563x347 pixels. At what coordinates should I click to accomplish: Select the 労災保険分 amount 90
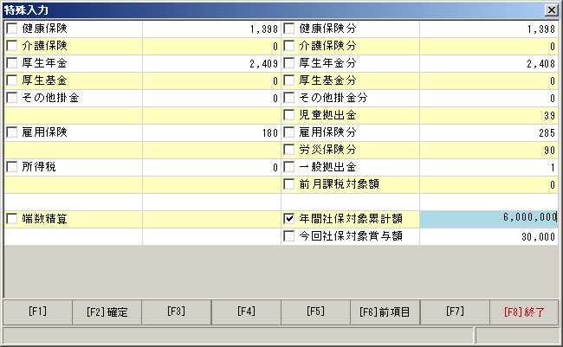tap(489, 150)
